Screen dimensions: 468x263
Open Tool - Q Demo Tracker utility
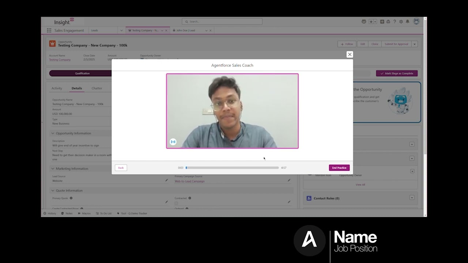[x=132, y=213]
